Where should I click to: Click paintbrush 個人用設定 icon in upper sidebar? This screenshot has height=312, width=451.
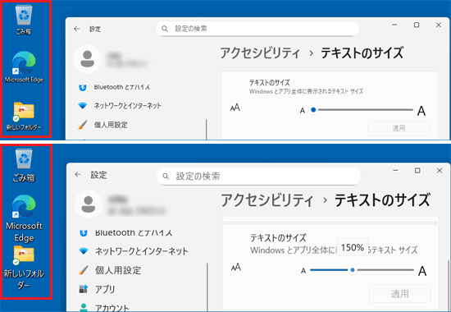click(83, 125)
